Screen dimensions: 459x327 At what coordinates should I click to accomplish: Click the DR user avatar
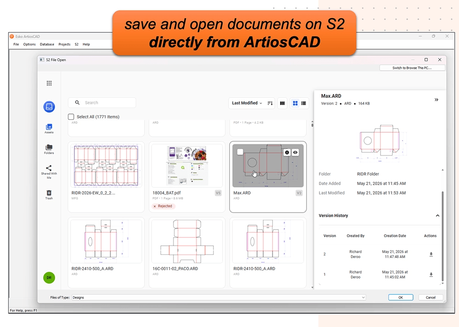49,277
